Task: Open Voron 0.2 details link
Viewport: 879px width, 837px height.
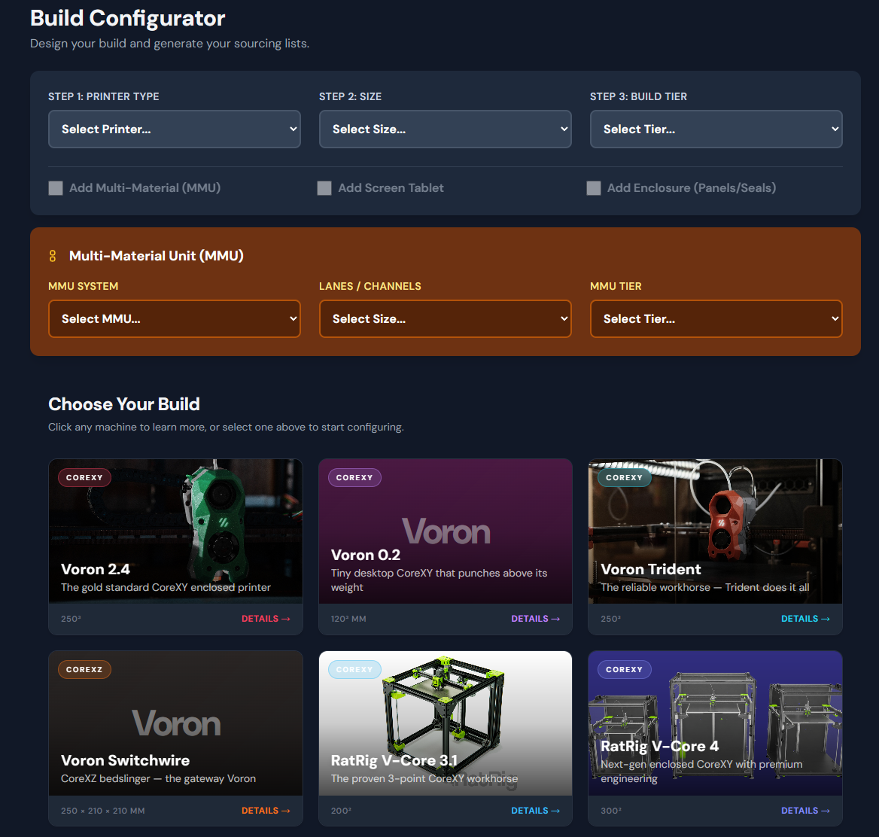Action: (x=535, y=619)
